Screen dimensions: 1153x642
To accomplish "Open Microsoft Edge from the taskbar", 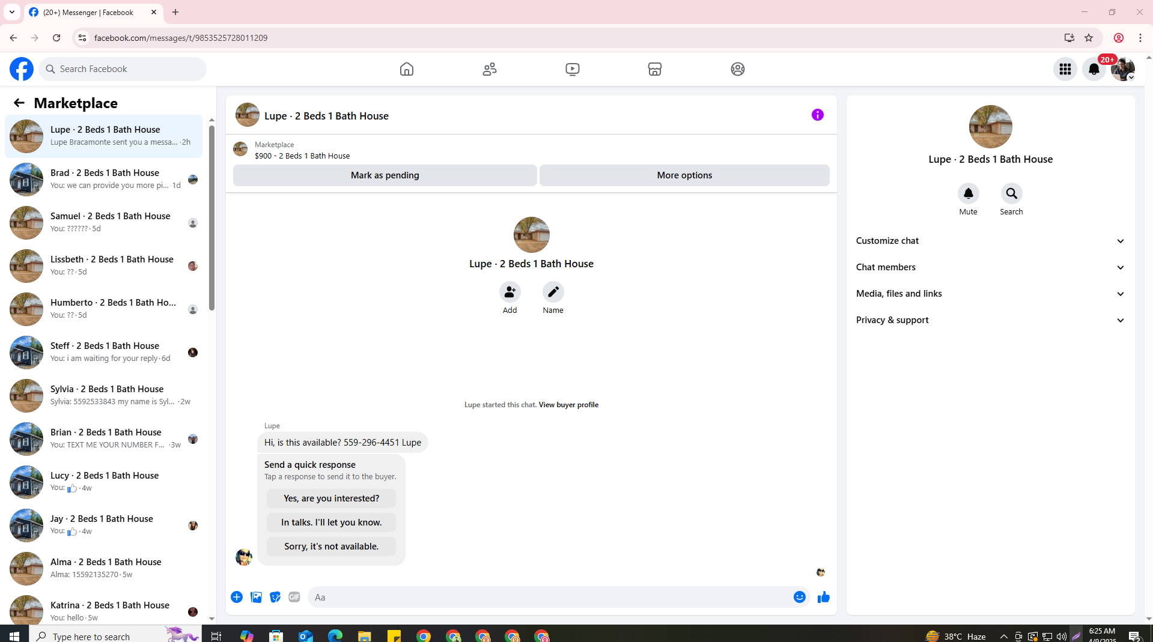I will click(x=335, y=635).
